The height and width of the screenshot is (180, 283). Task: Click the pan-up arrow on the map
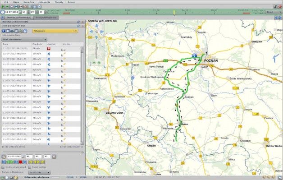point(96,25)
